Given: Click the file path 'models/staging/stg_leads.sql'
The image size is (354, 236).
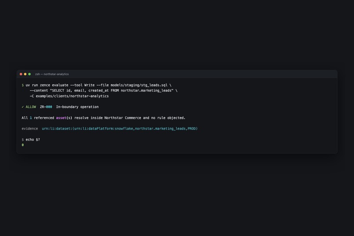Looking at the screenshot, I should pos(139,85).
